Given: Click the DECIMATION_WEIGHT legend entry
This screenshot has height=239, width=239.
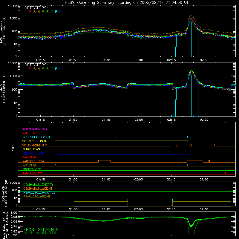Looking at the screenshot, I should point(38,189).
